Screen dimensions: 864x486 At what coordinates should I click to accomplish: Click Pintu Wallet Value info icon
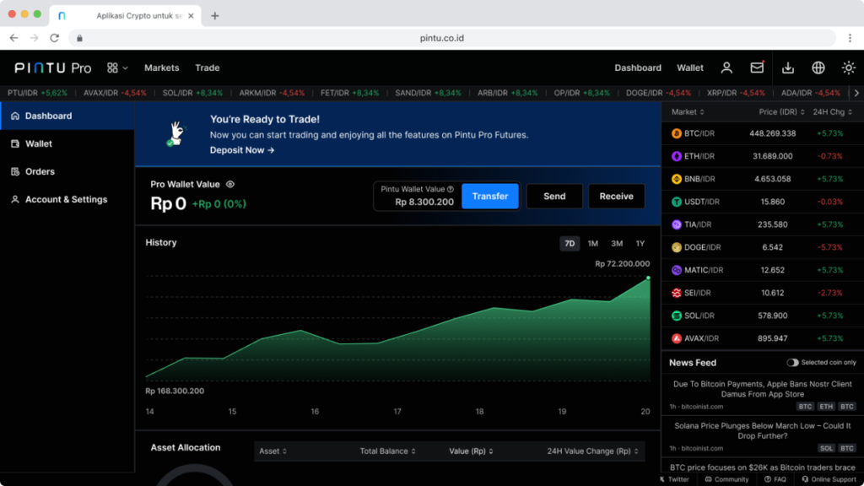[451, 189]
